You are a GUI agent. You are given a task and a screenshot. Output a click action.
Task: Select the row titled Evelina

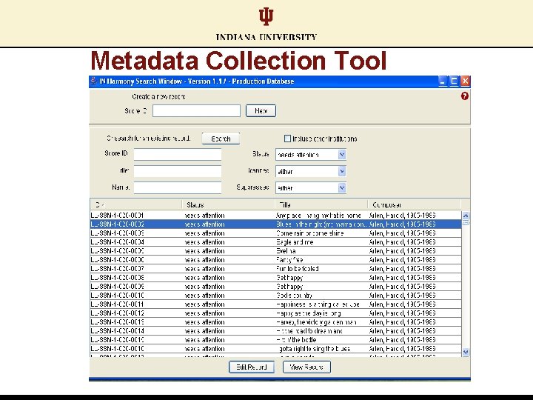(275, 250)
